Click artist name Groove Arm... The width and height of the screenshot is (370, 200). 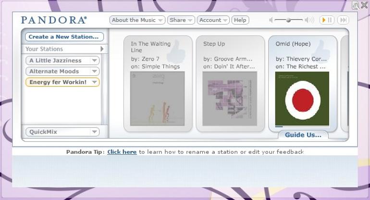point(233,59)
